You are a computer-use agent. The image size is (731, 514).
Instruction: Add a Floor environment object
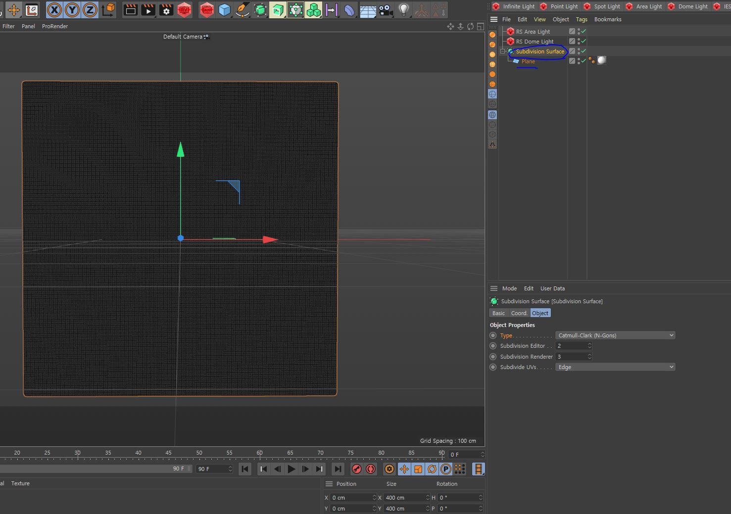pos(368,10)
